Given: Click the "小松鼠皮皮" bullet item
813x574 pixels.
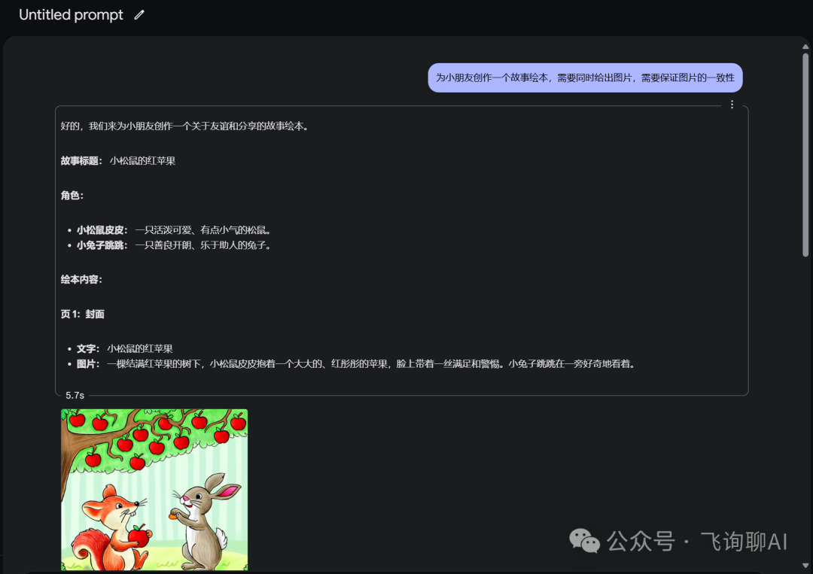Looking at the screenshot, I should (174, 230).
